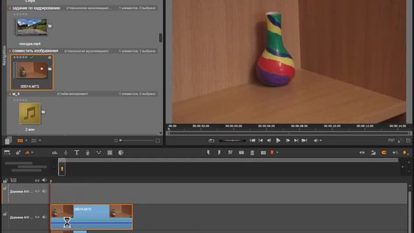Play the preview video
The image size is (414, 233).
278,140
